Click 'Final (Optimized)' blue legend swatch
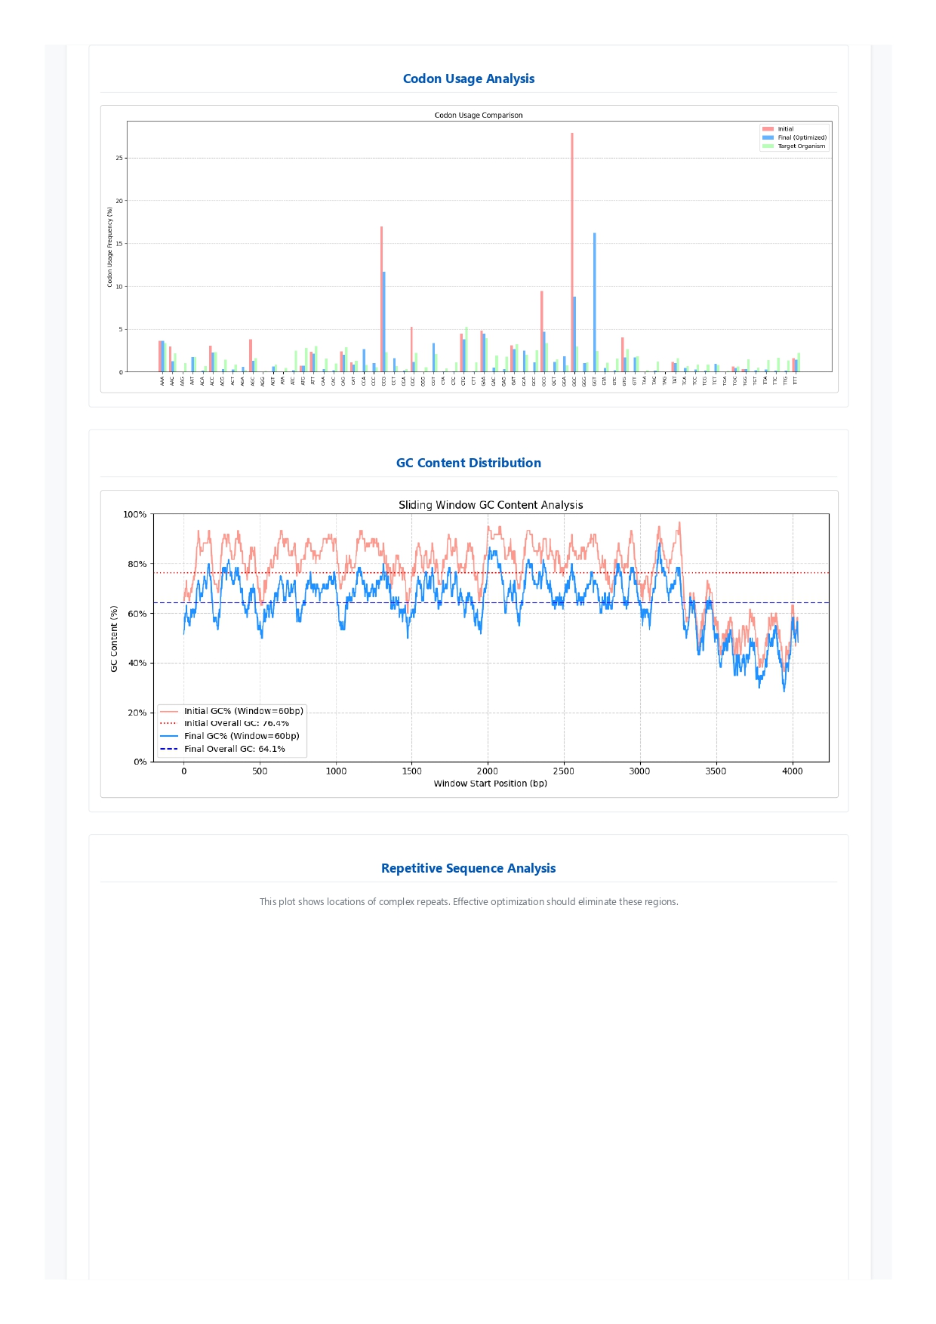936x1324 pixels. click(768, 137)
